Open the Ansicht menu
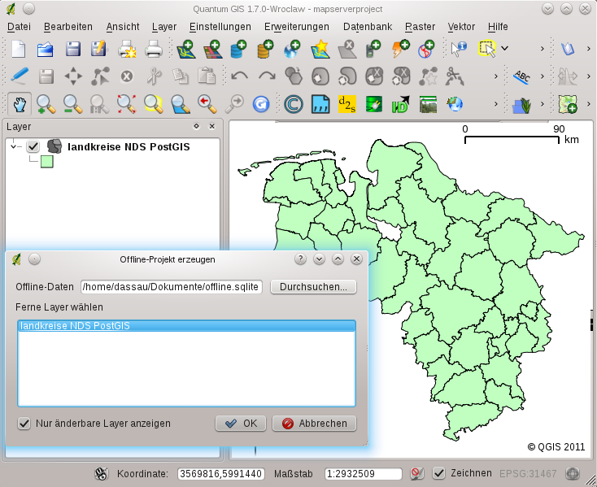This screenshot has height=487, width=597. point(123,27)
